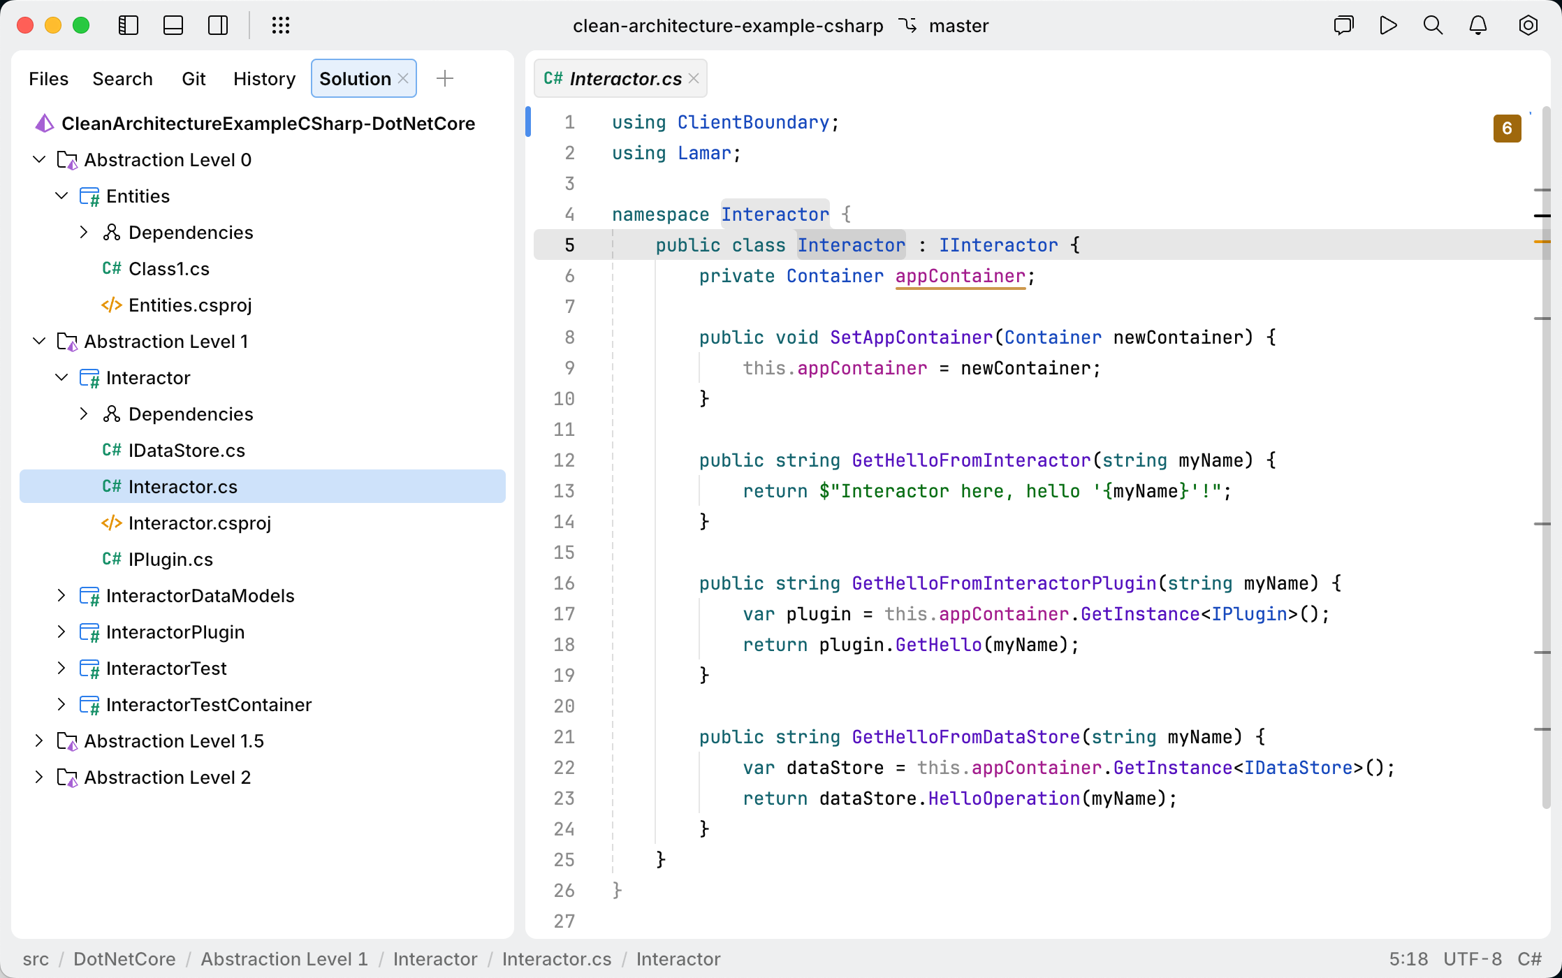Toggle the bottom tool window panel

click(x=173, y=25)
